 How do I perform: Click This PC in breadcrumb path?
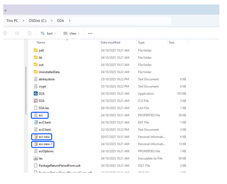pyautogui.click(x=12, y=21)
